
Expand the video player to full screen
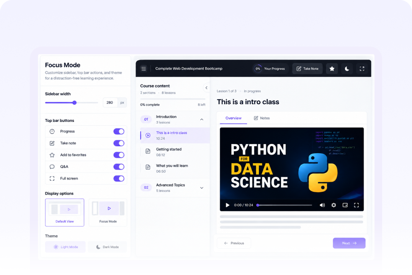pyautogui.click(x=356, y=205)
